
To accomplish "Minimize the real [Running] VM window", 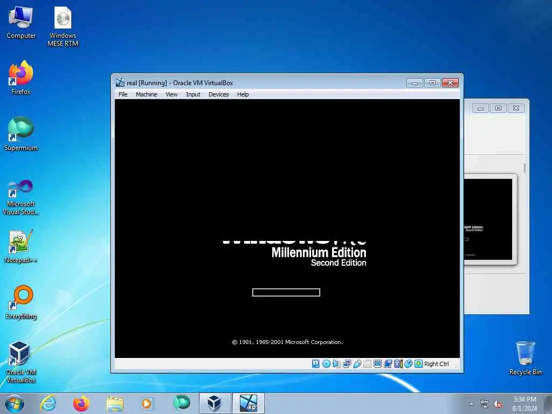I will point(415,83).
